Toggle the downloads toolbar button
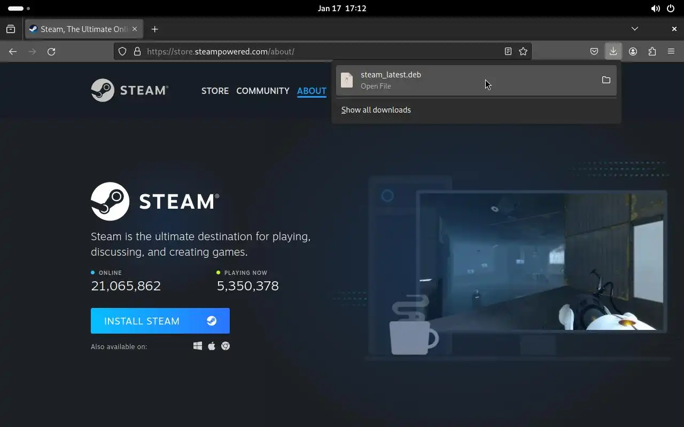This screenshot has width=684, height=427. point(613,51)
